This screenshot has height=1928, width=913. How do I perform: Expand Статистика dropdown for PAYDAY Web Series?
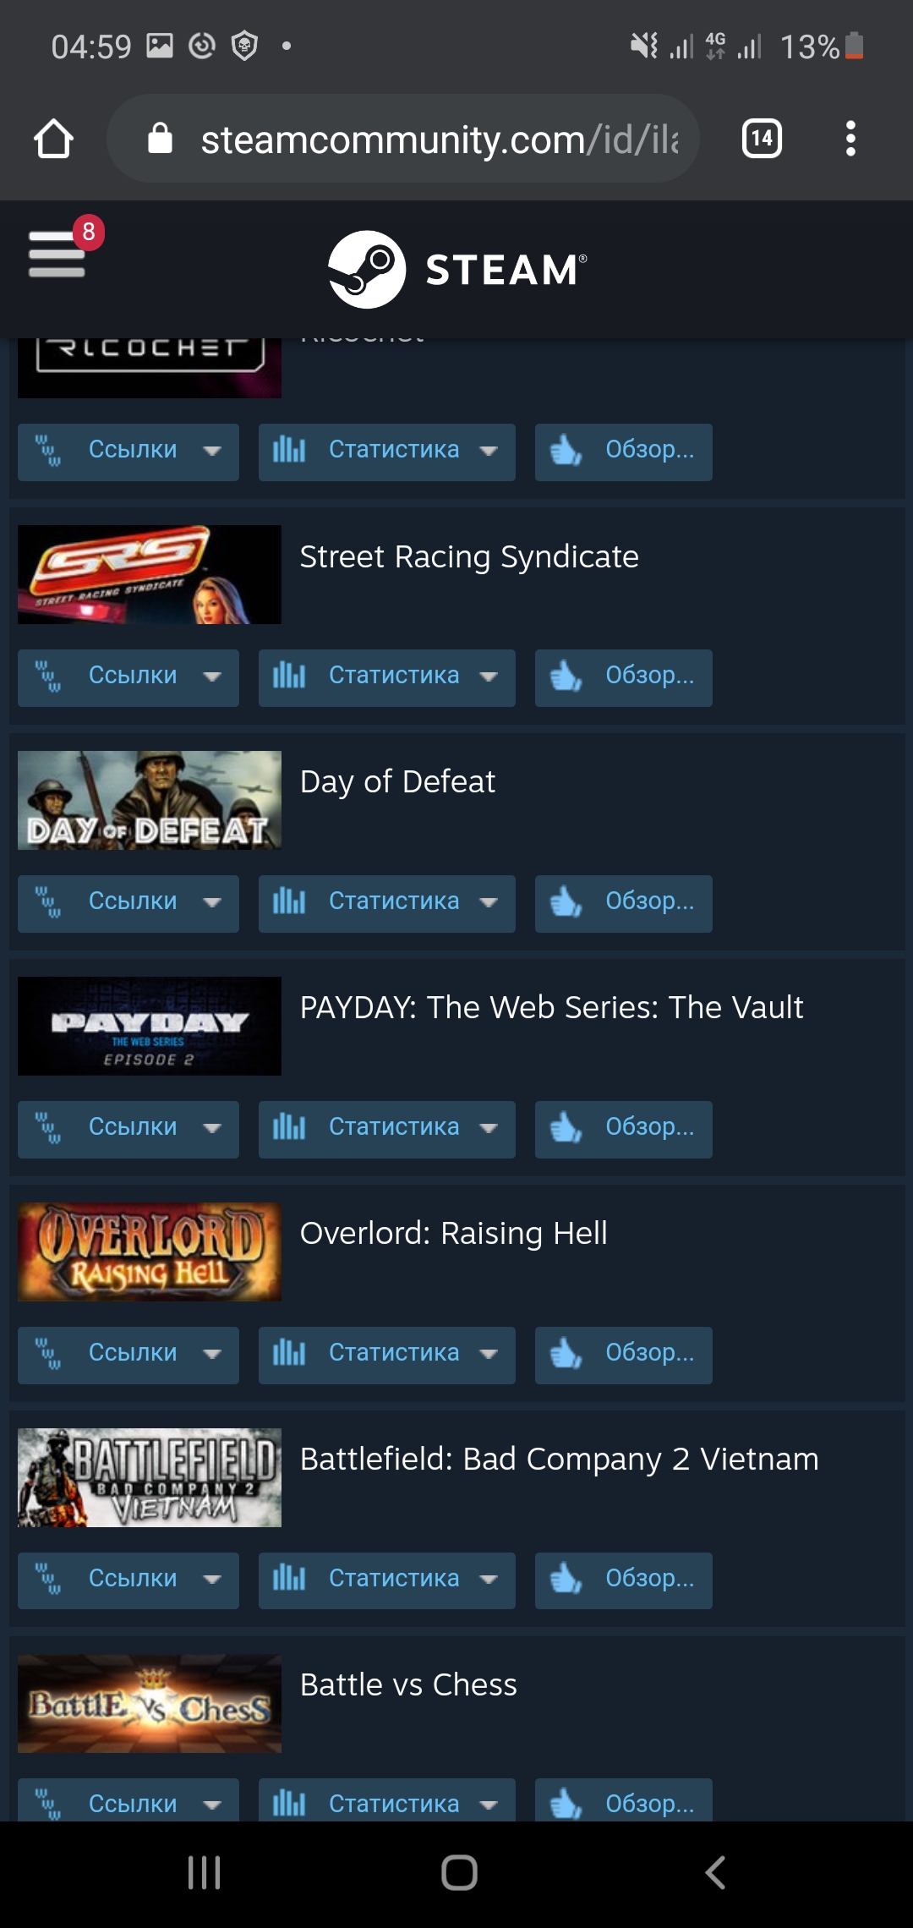tap(387, 1129)
